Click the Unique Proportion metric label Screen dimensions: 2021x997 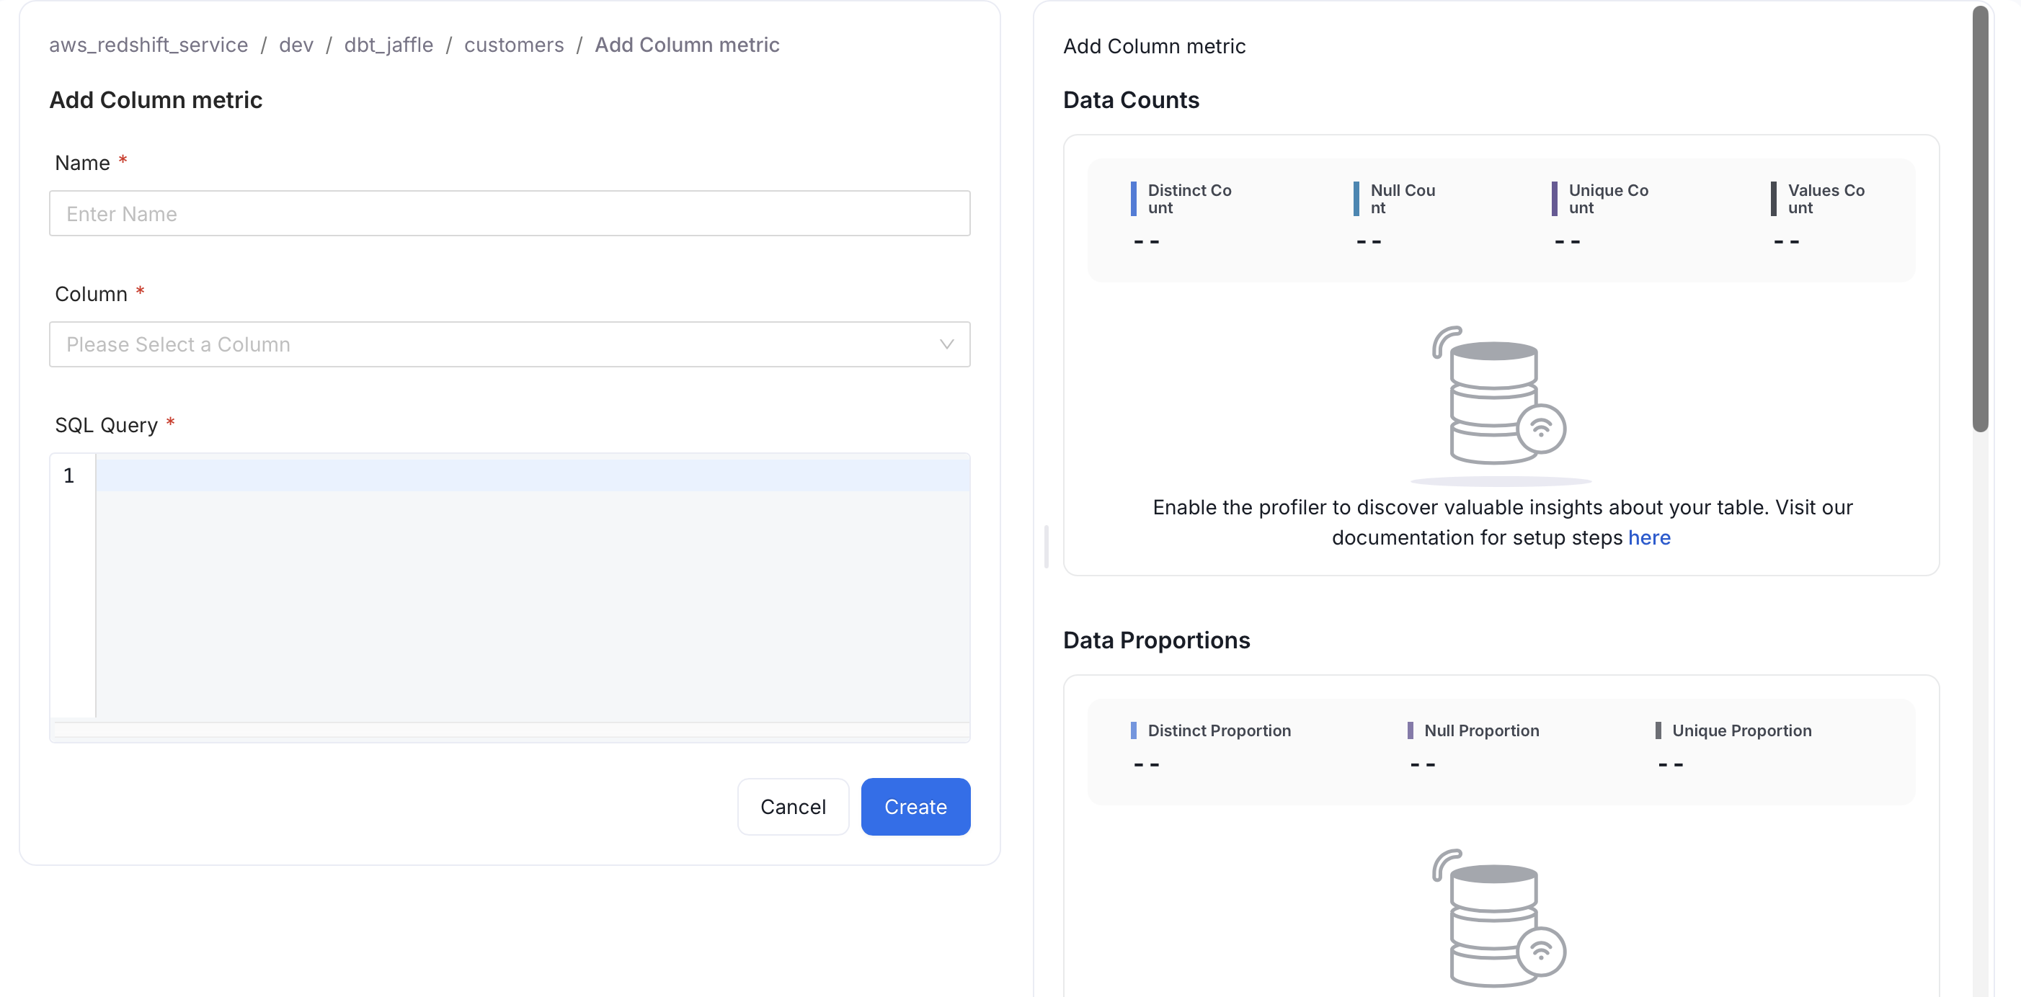[1741, 730]
